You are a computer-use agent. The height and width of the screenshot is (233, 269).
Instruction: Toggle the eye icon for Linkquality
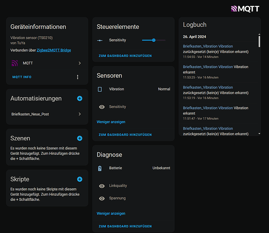point(102,186)
